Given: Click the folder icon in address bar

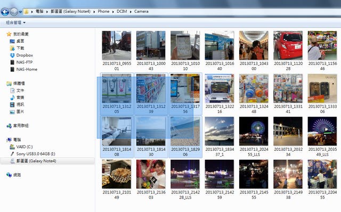Looking at the screenshot, I should [x=26, y=12].
